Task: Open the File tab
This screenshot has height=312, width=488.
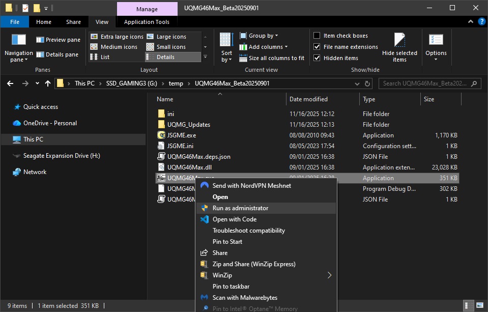Action: pos(15,22)
